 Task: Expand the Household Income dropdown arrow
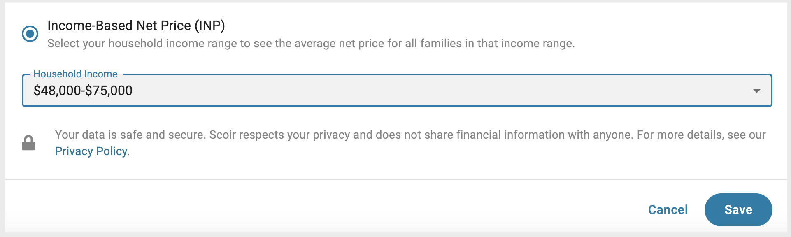click(x=756, y=91)
